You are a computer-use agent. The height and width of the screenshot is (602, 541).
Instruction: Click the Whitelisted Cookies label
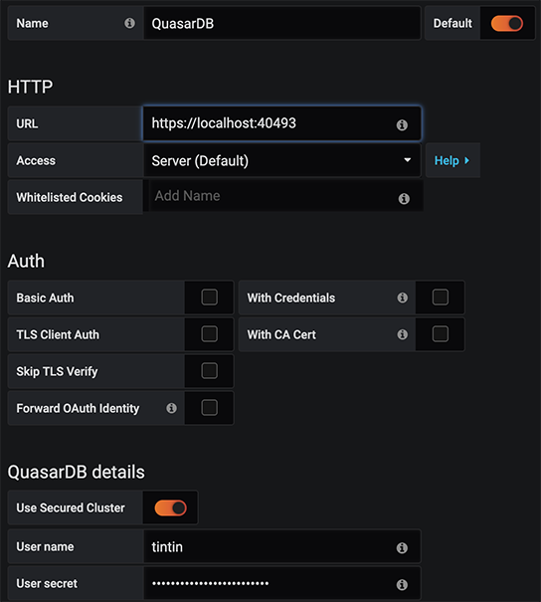70,197
